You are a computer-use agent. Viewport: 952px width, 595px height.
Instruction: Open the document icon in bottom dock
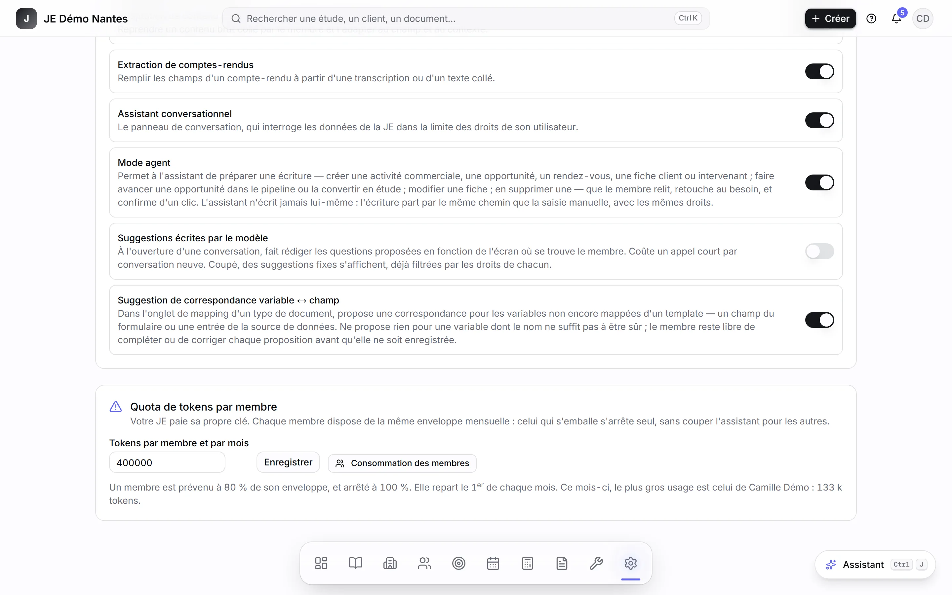coord(562,563)
